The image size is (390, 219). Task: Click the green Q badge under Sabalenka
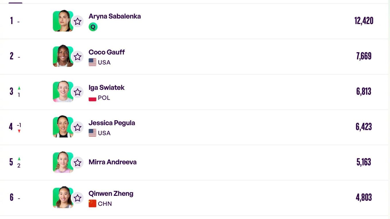tap(93, 27)
